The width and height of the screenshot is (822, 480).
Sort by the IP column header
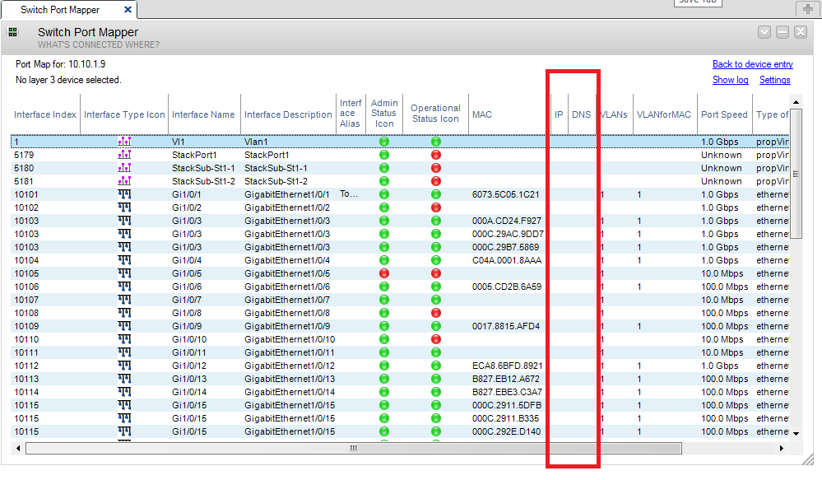pyautogui.click(x=559, y=114)
